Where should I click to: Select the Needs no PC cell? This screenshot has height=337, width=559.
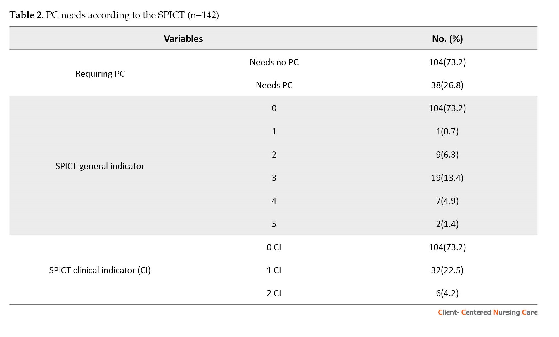tap(274, 62)
